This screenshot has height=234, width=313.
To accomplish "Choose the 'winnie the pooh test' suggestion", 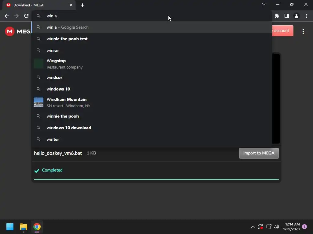I will (x=152, y=39).
